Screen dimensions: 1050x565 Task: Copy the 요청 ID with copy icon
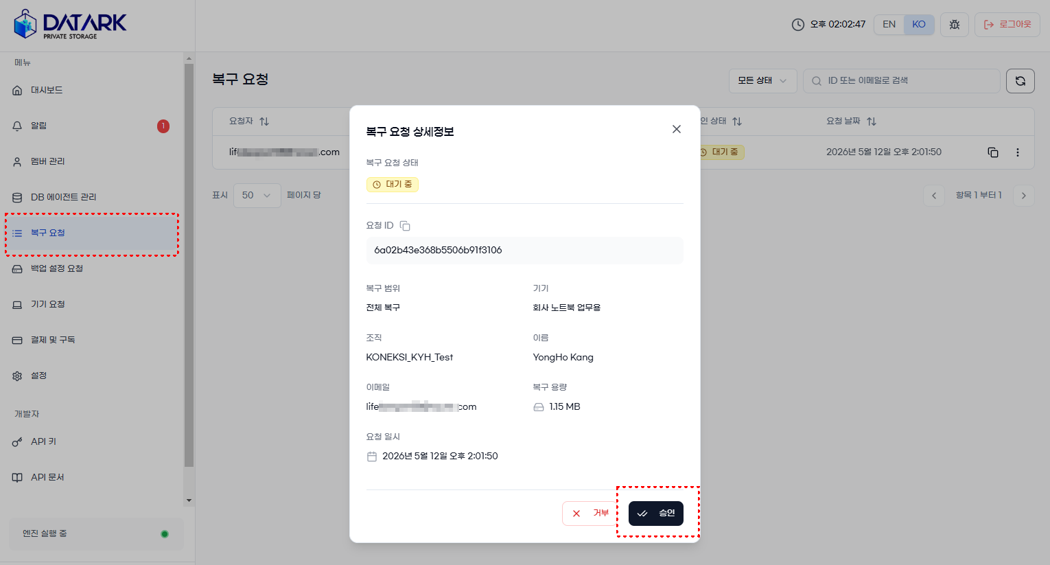tap(405, 226)
